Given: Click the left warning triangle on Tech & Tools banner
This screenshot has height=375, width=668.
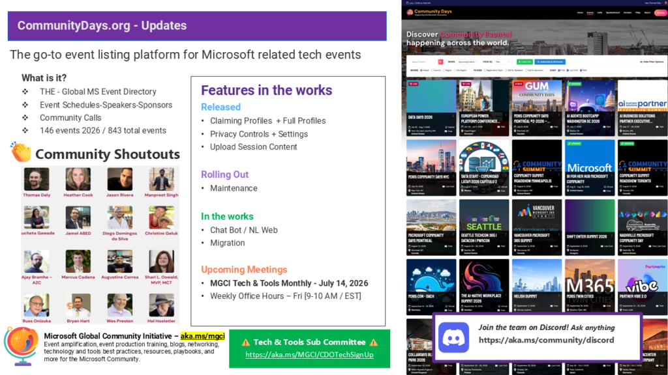Looking at the screenshot, I should click(x=245, y=342).
